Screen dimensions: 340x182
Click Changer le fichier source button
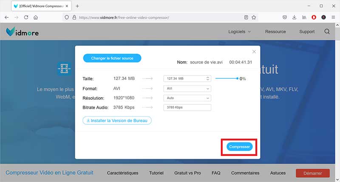pyautogui.click(x=112, y=58)
